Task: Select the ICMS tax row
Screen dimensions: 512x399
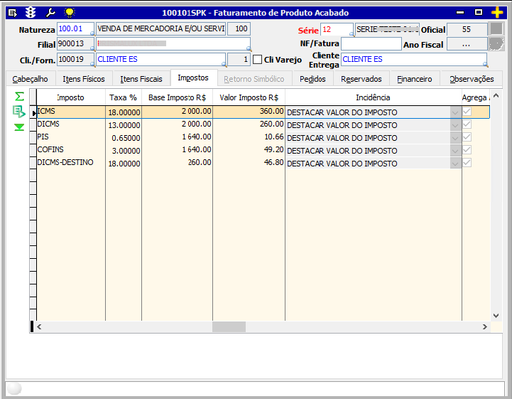Action: (x=263, y=112)
